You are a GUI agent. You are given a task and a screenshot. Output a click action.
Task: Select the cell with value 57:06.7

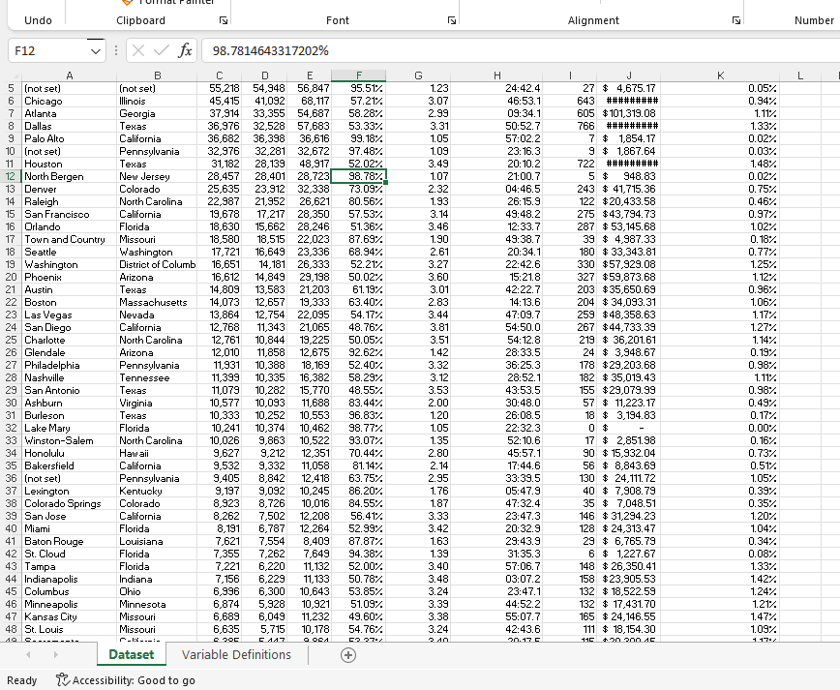coord(496,567)
